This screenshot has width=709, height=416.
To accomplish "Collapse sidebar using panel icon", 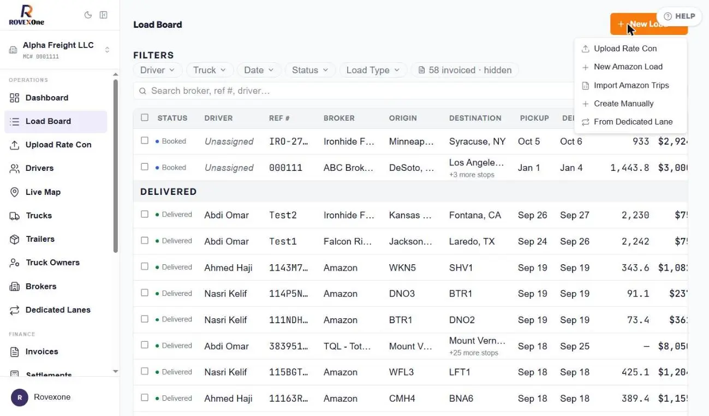I will pos(103,15).
